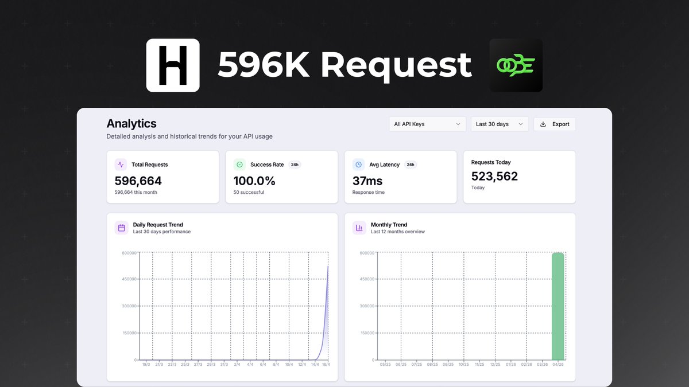Click the 'Total Requests' card title

coord(150,165)
